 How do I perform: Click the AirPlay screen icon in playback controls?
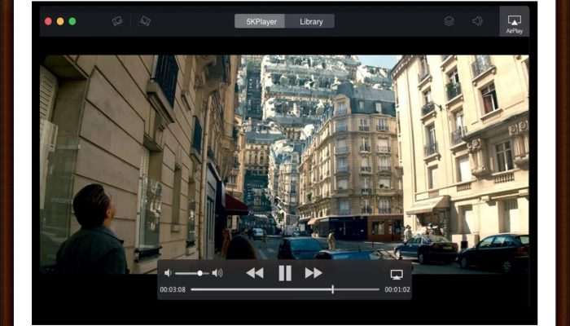tap(397, 274)
